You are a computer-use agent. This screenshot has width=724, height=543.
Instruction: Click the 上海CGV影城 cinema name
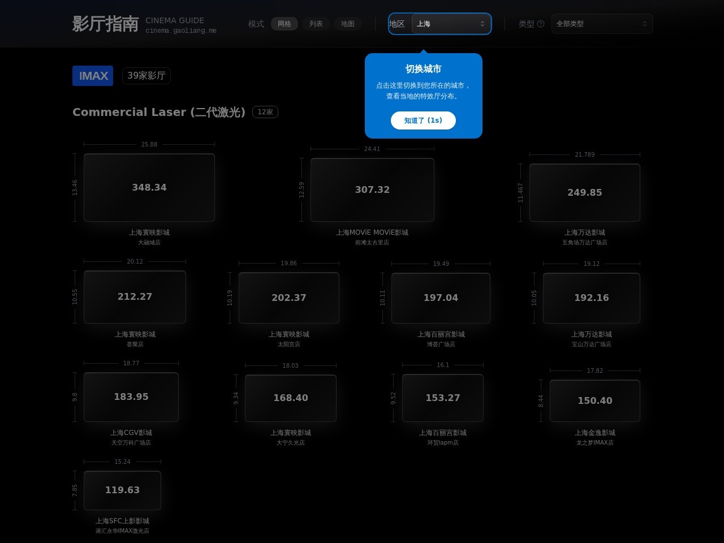pyautogui.click(x=131, y=433)
